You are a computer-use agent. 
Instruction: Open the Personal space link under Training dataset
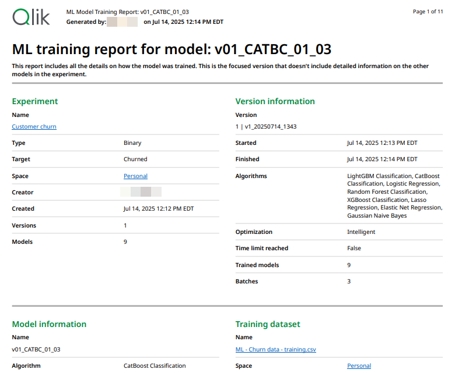(x=359, y=365)
